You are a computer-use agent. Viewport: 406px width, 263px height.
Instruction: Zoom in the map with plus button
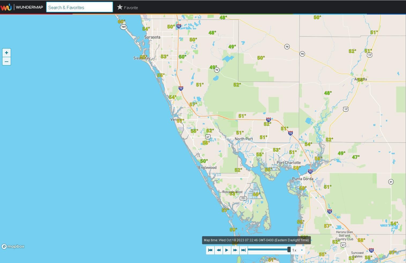[6, 53]
